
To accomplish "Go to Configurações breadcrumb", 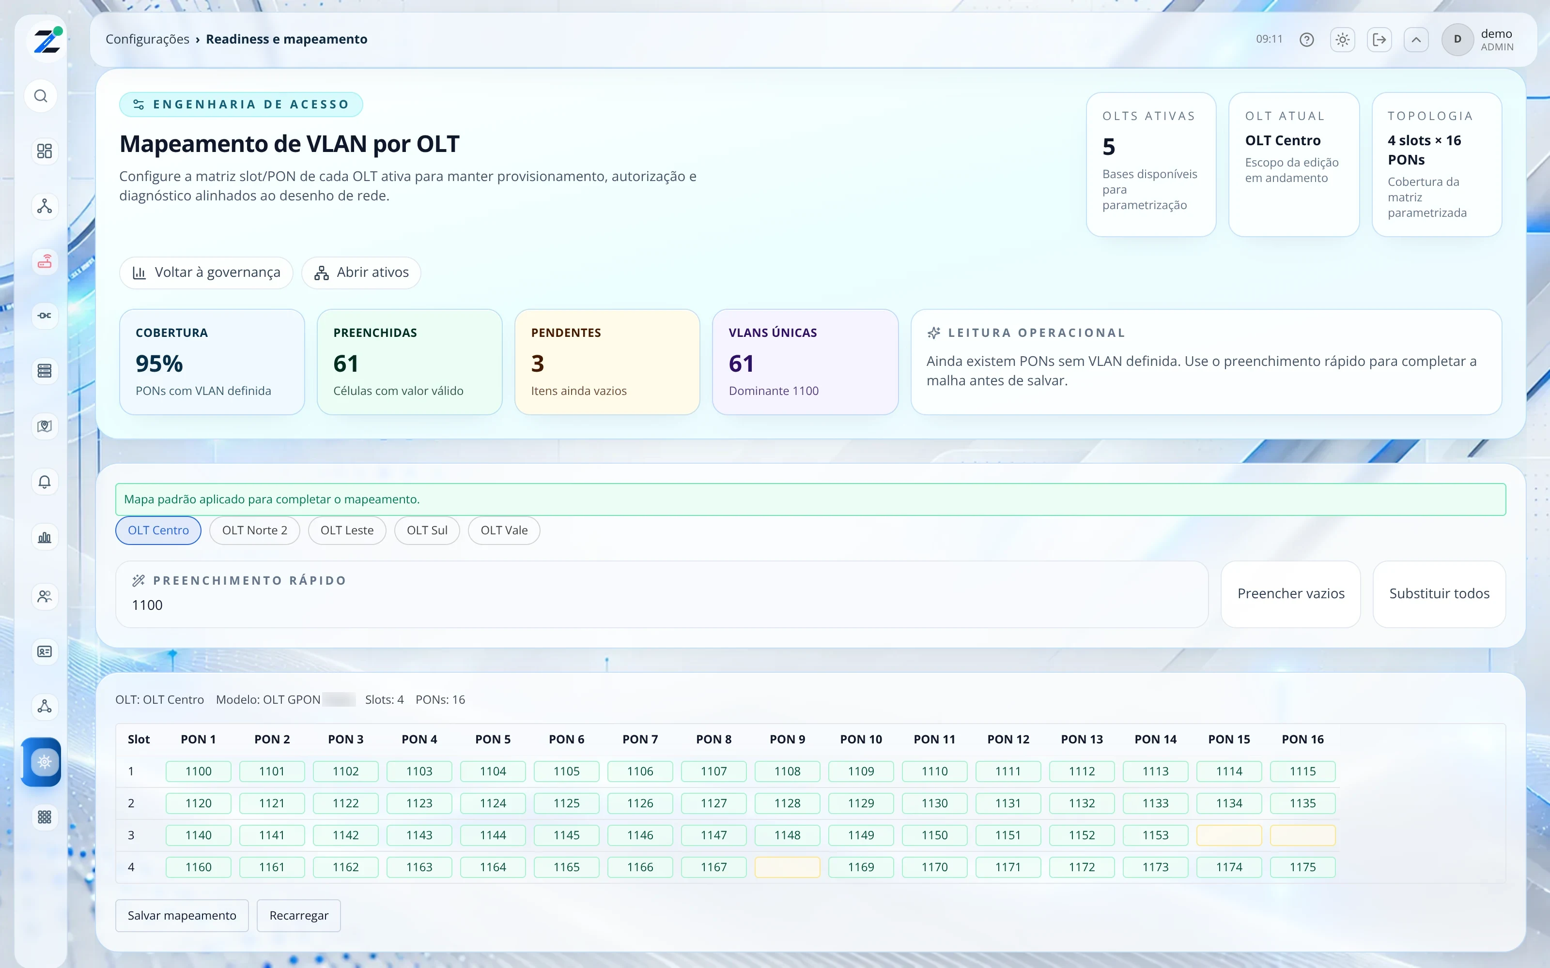I will pos(147,39).
